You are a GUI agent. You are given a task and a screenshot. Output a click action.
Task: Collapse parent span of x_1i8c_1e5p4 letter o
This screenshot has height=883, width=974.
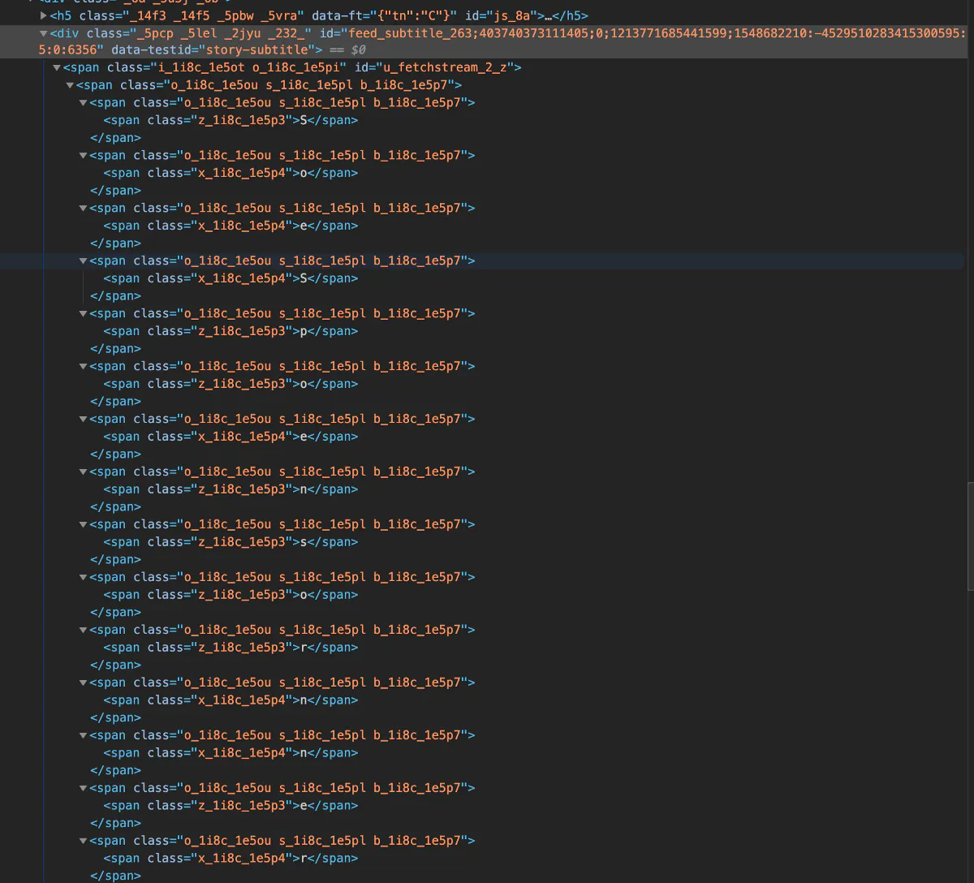click(x=83, y=156)
